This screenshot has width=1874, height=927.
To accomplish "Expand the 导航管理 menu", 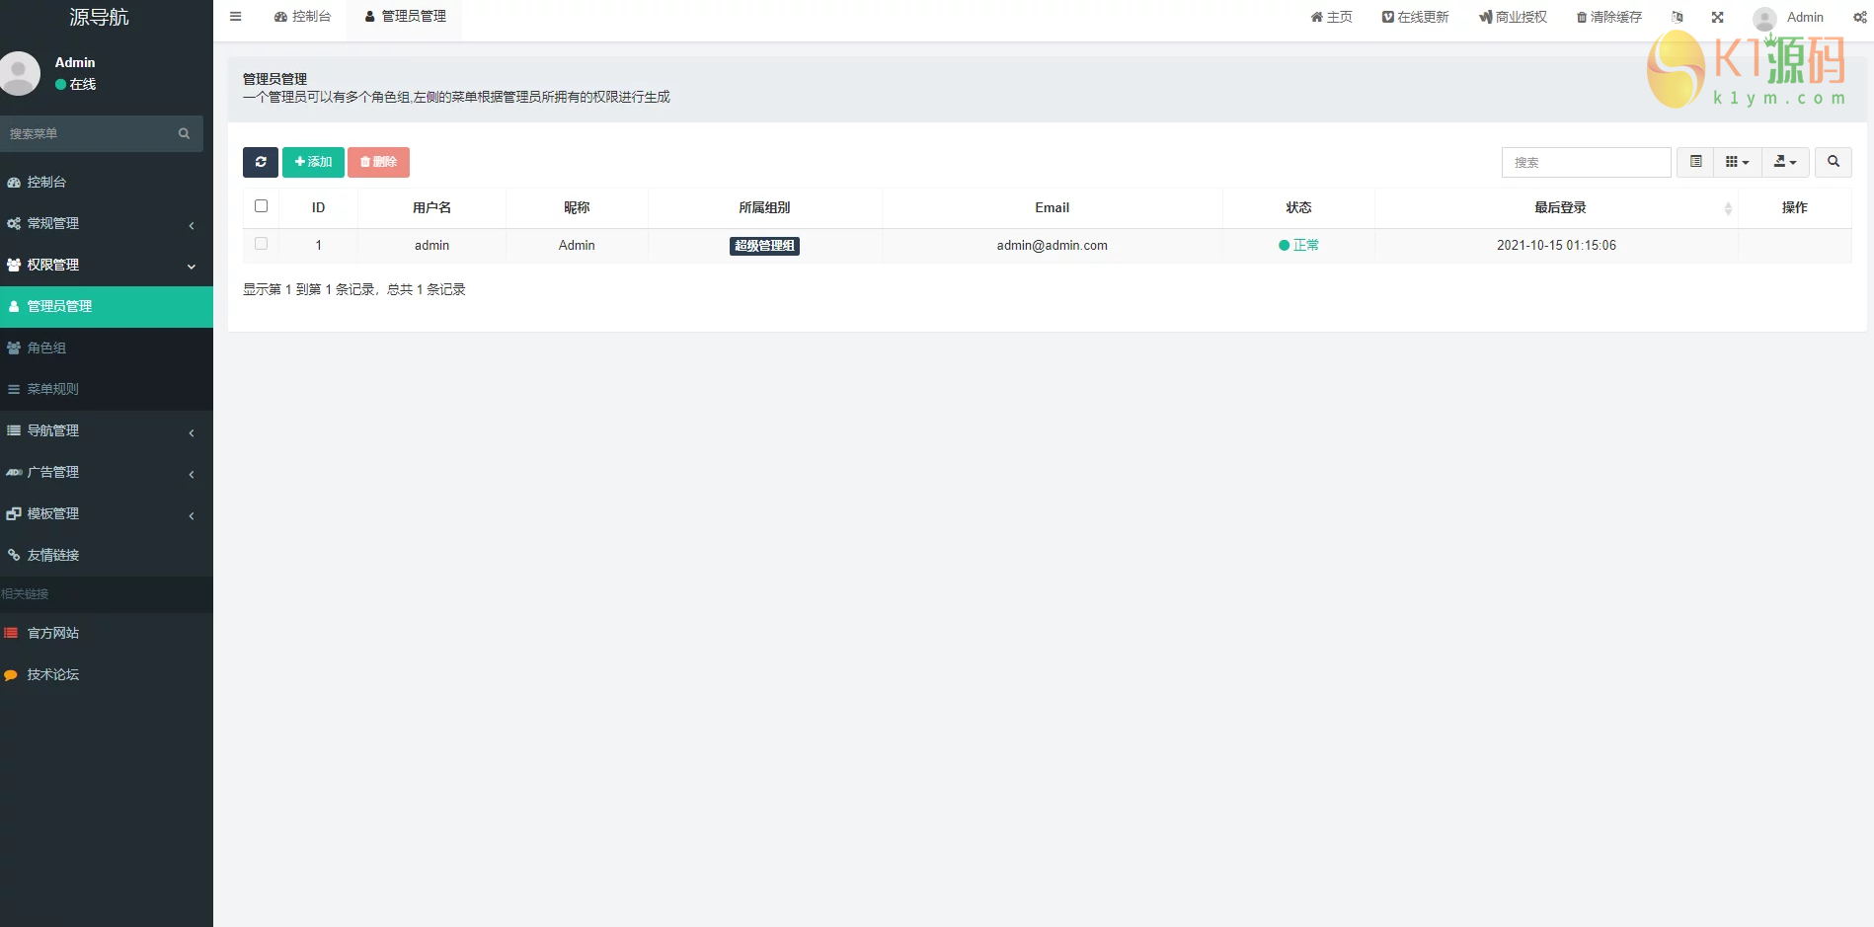I will point(107,430).
